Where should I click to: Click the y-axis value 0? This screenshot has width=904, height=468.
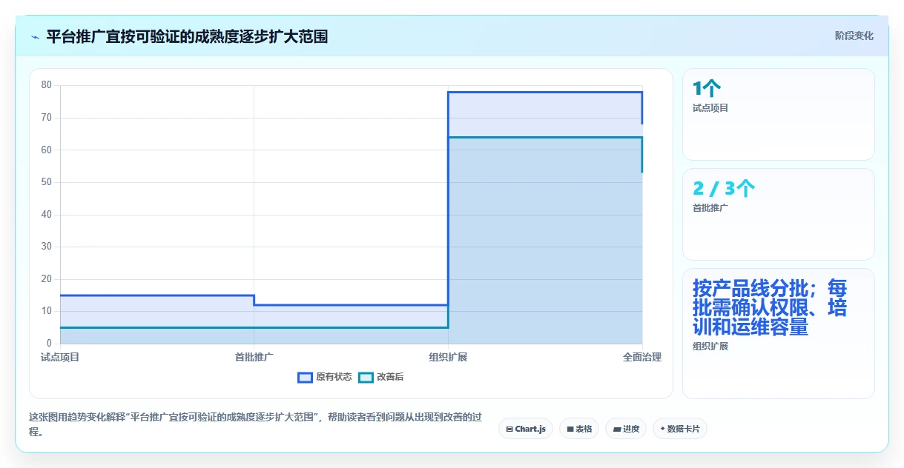click(50, 344)
